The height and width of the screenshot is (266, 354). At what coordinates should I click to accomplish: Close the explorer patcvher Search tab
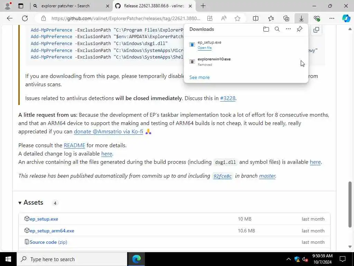click(108, 6)
